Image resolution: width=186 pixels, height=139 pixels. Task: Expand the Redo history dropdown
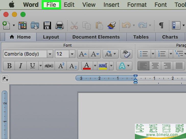pyautogui.click(x=150, y=25)
